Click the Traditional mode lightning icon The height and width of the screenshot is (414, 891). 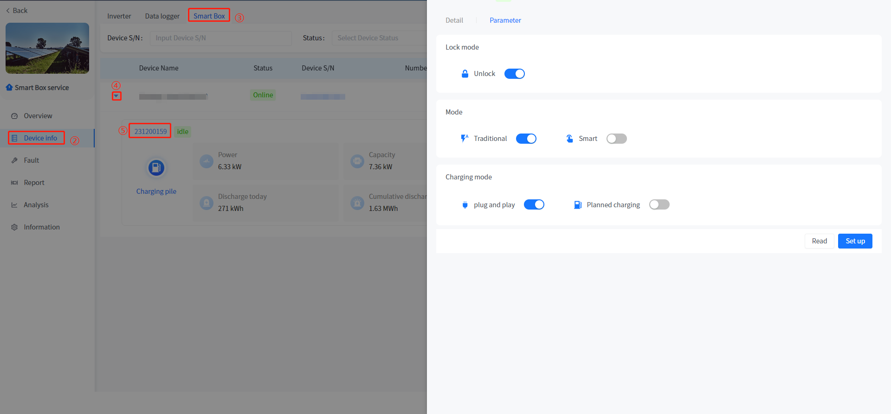pos(464,139)
